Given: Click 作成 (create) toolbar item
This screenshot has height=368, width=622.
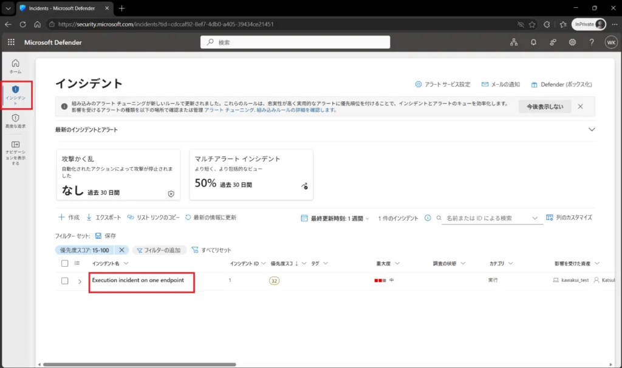Looking at the screenshot, I should (x=69, y=218).
